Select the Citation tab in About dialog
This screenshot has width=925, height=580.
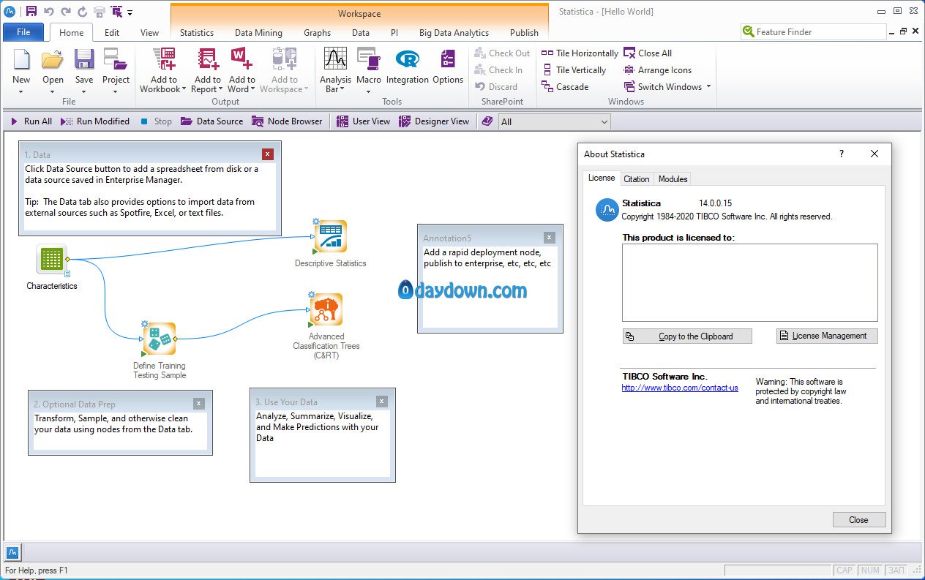click(637, 179)
